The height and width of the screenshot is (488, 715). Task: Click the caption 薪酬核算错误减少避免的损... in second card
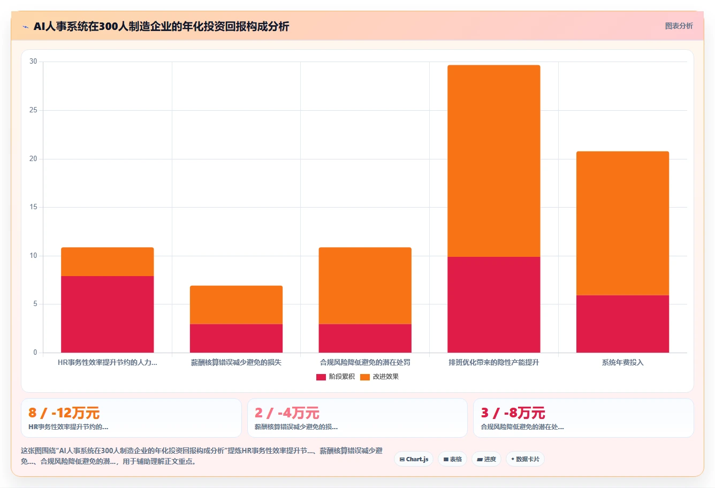tap(296, 427)
